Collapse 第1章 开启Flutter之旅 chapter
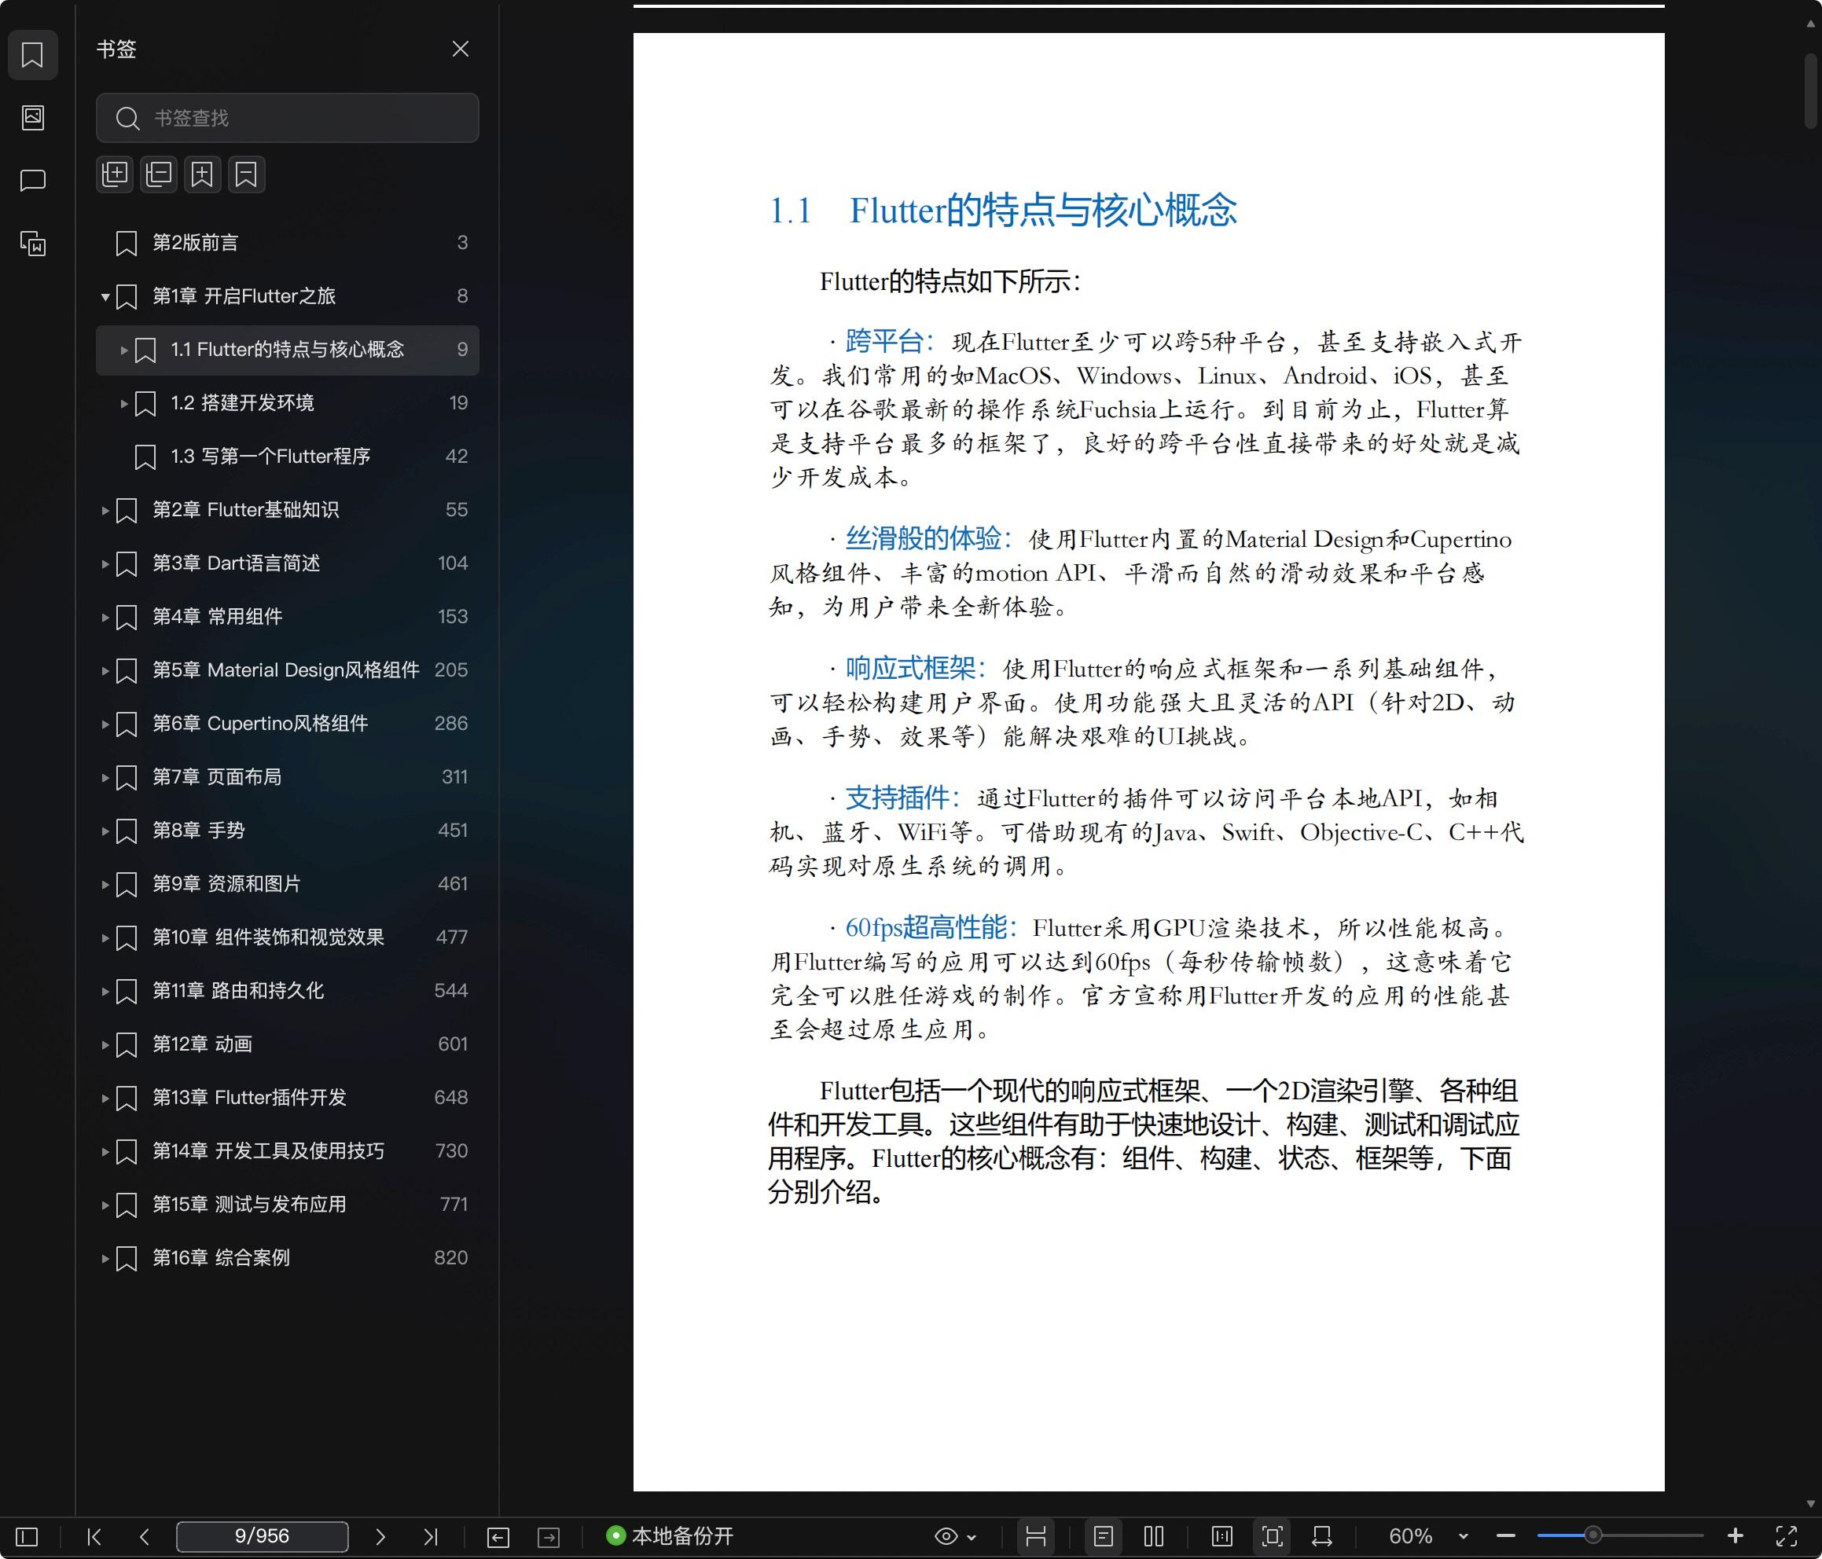1822x1559 pixels. pyautogui.click(x=105, y=297)
